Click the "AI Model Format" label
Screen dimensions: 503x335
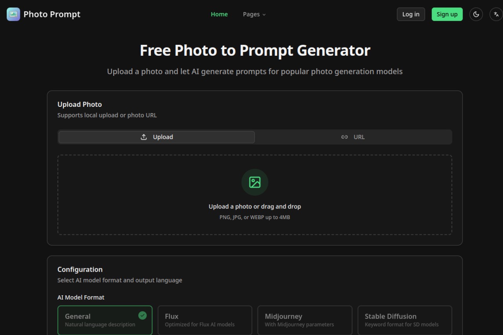[81, 297]
